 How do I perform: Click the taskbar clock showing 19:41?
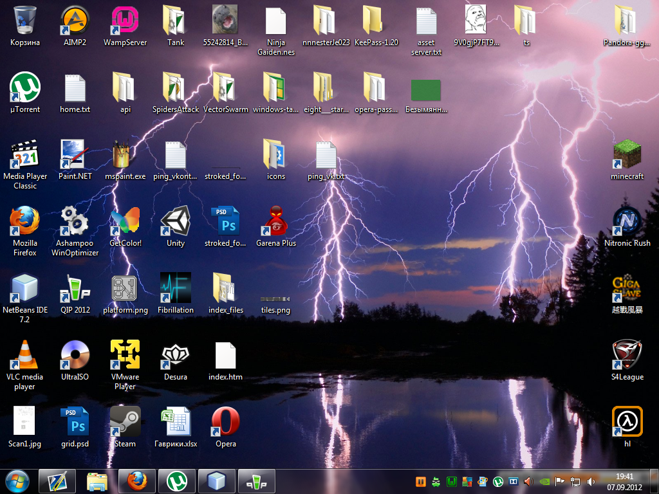[624, 480]
